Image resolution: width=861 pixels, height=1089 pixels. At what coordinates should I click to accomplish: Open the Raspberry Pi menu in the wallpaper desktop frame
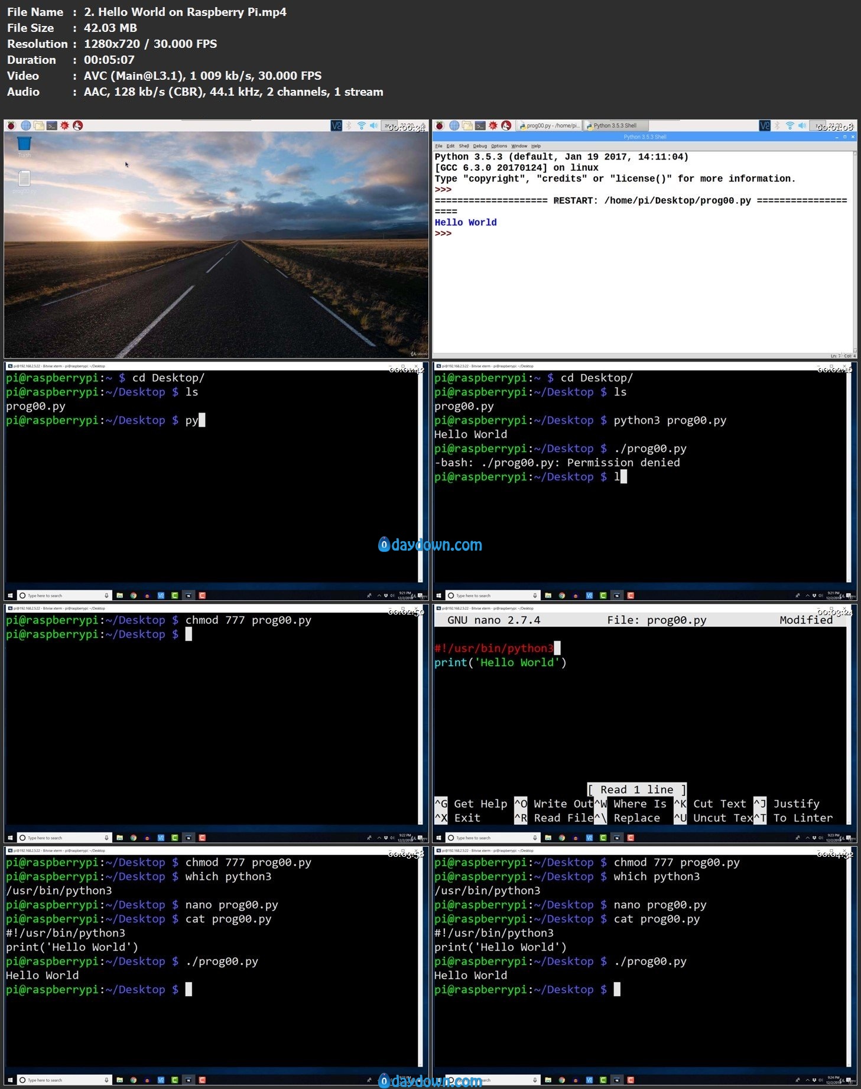point(11,125)
